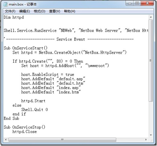Click the vertical scrollbar down arrow

tap(151, 135)
